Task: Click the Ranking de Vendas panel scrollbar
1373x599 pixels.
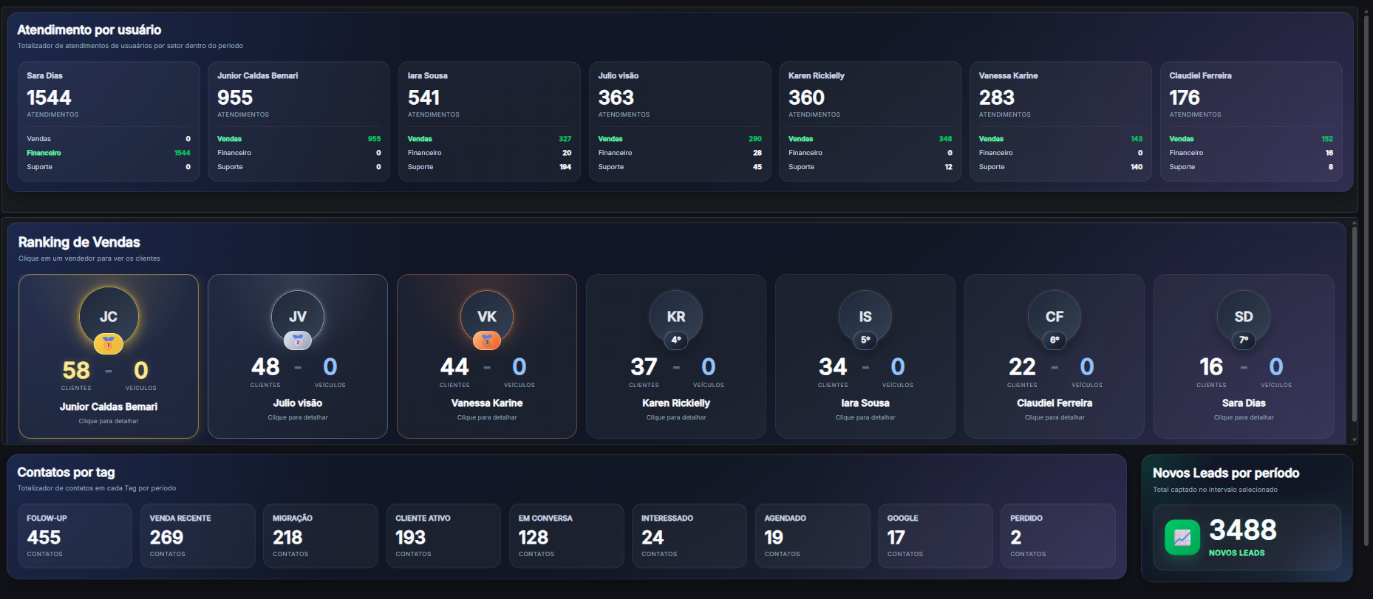Action: click(1354, 324)
